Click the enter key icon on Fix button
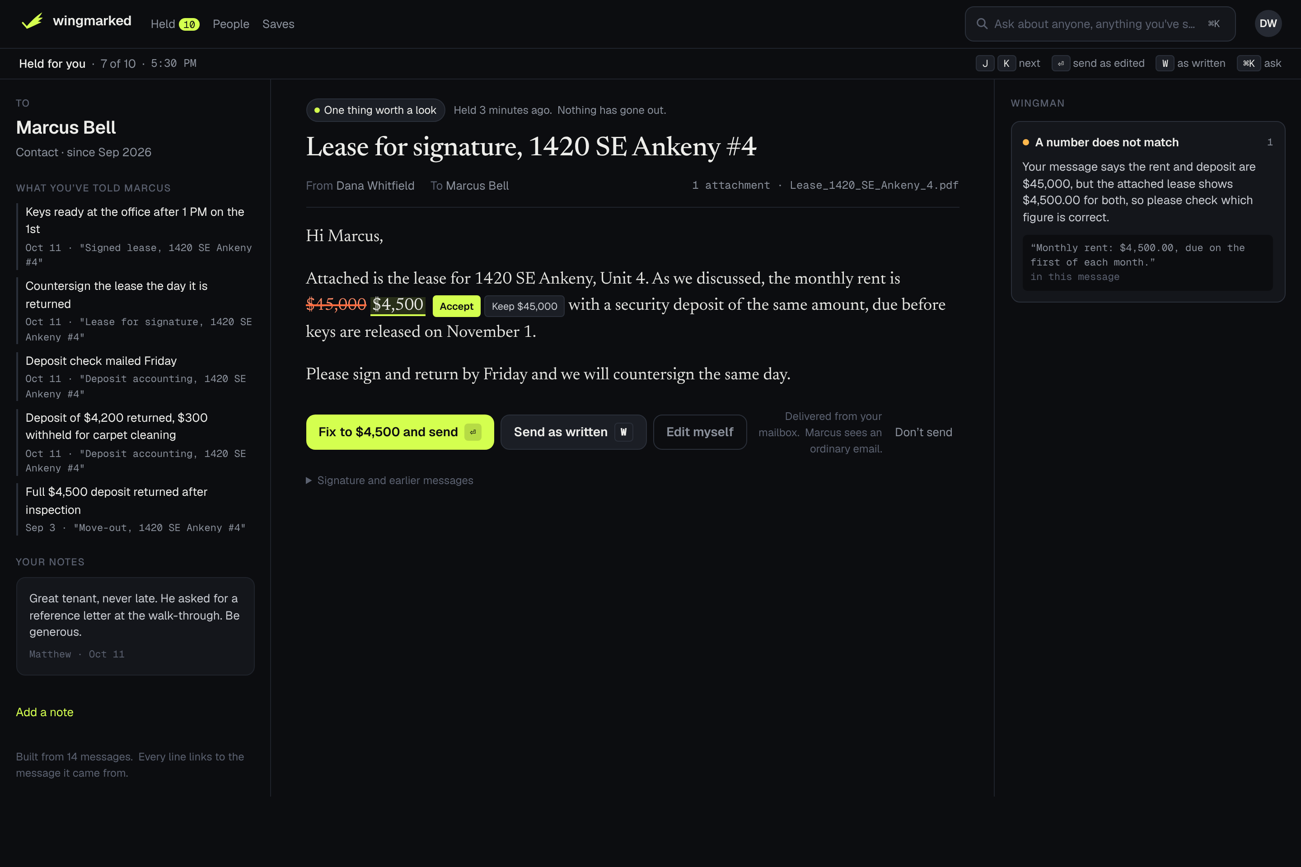 coord(473,432)
